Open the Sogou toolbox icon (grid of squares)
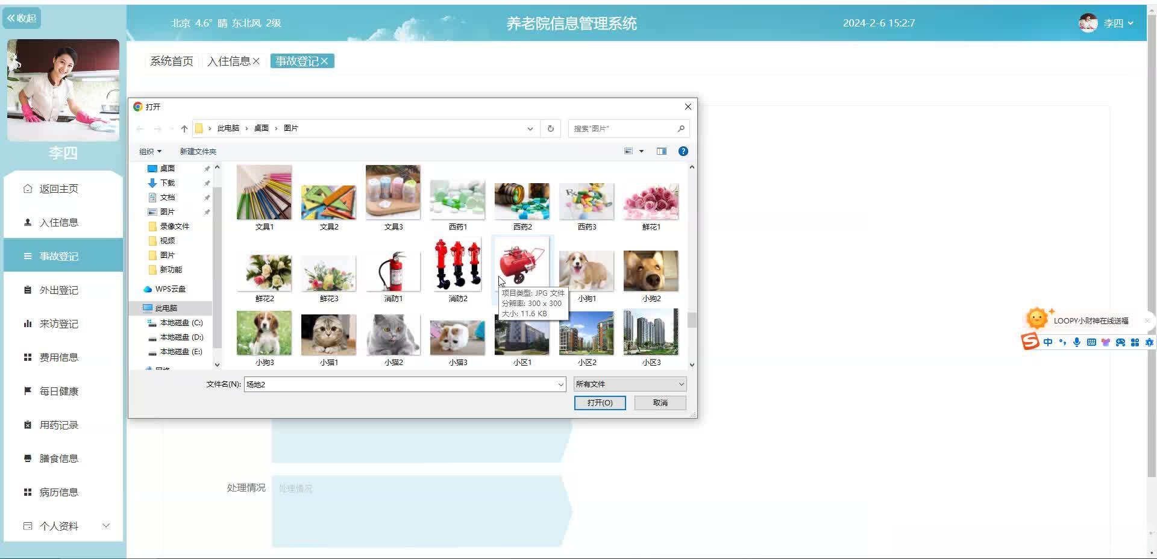The width and height of the screenshot is (1157, 559). (x=1135, y=342)
